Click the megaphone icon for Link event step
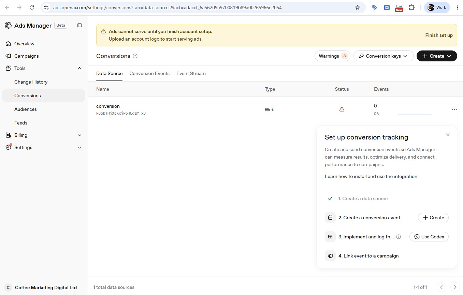The height and width of the screenshot is (295, 463). click(x=330, y=256)
